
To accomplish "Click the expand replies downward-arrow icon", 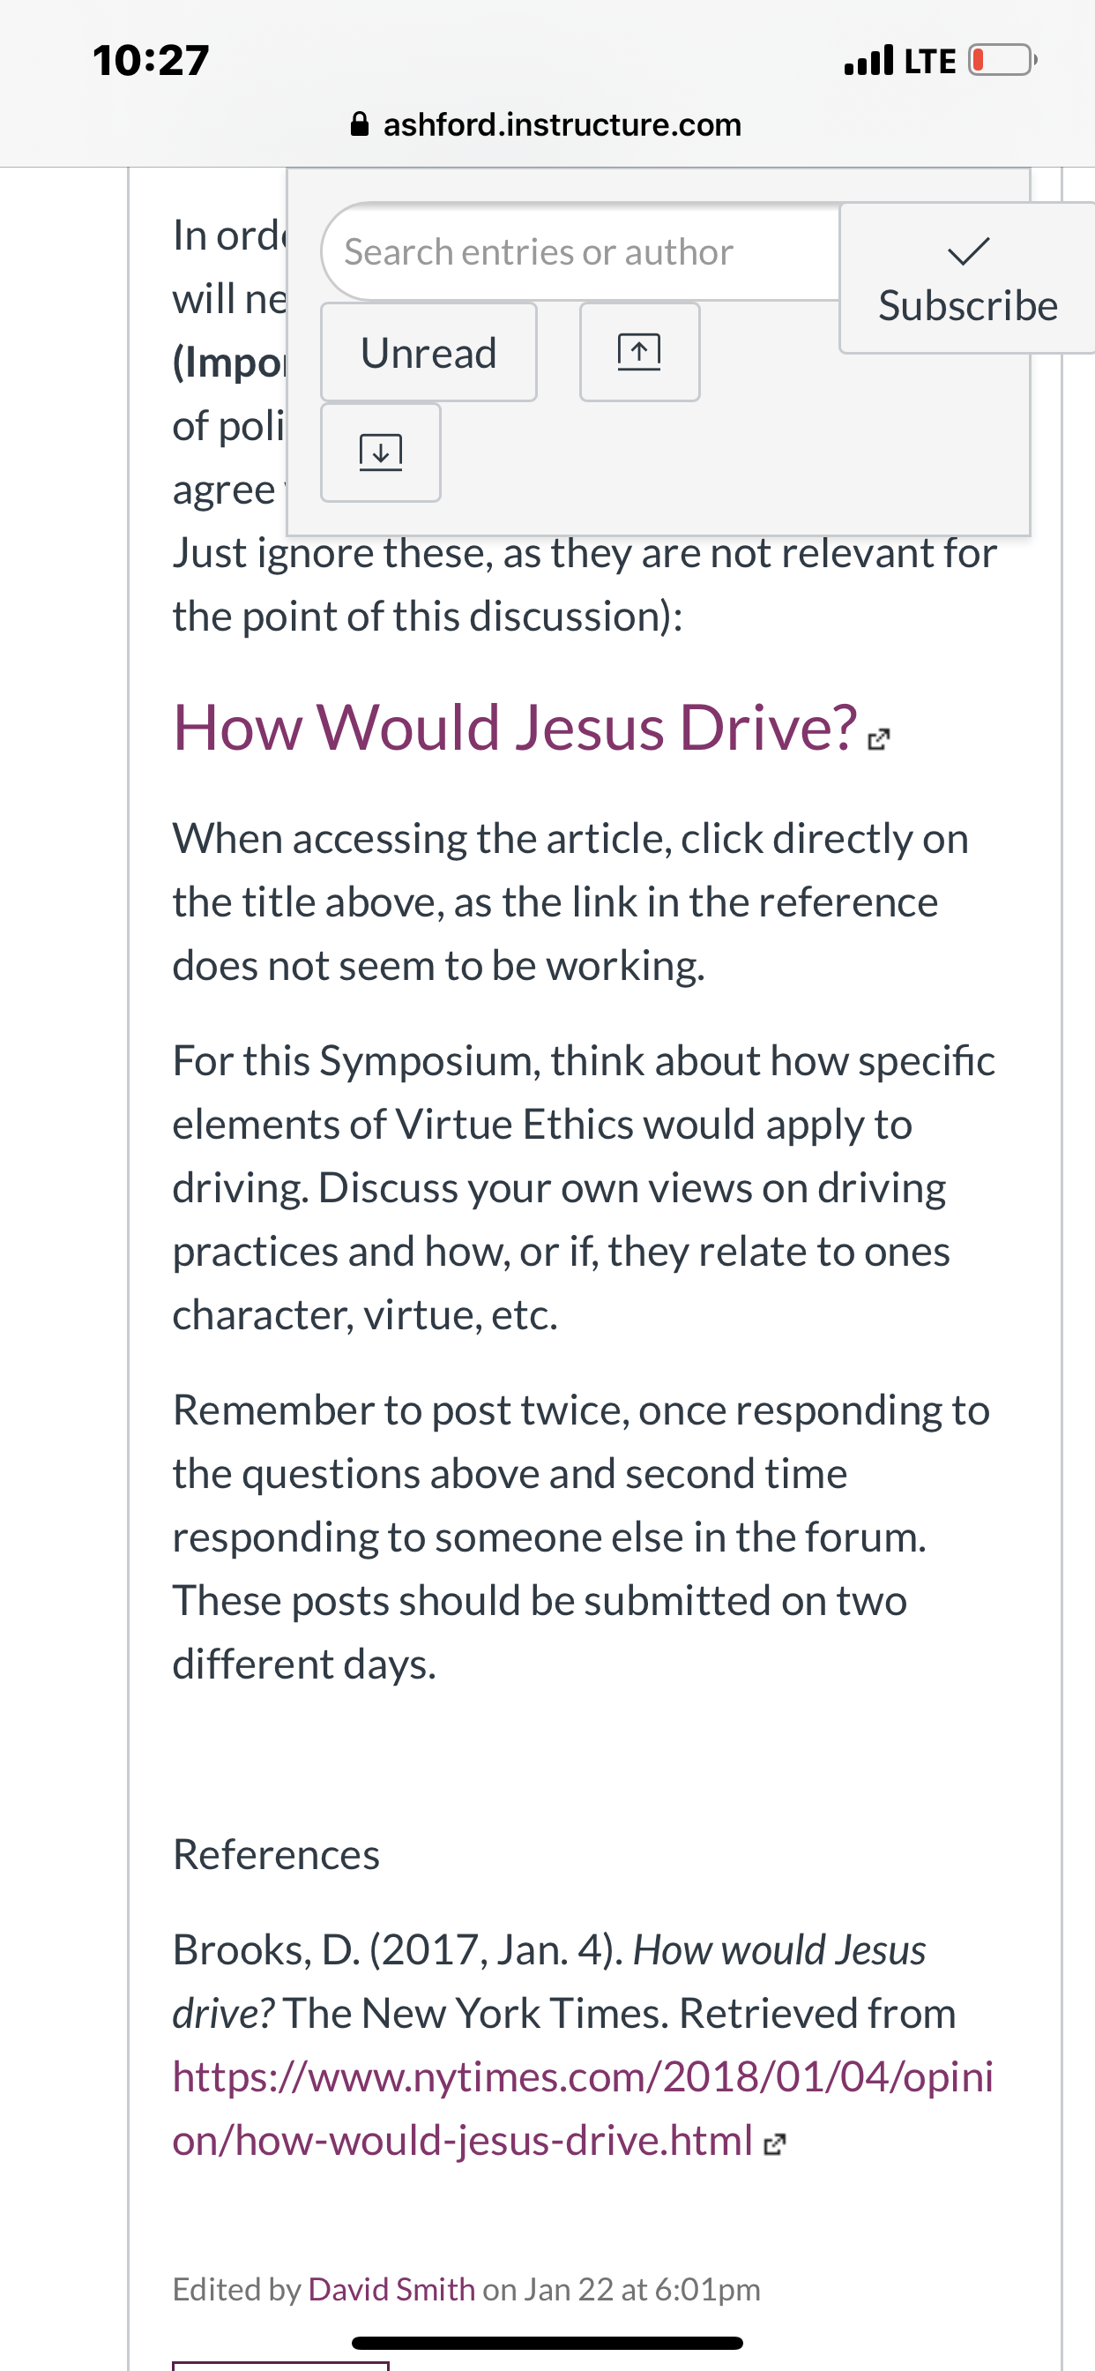I will 380,452.
